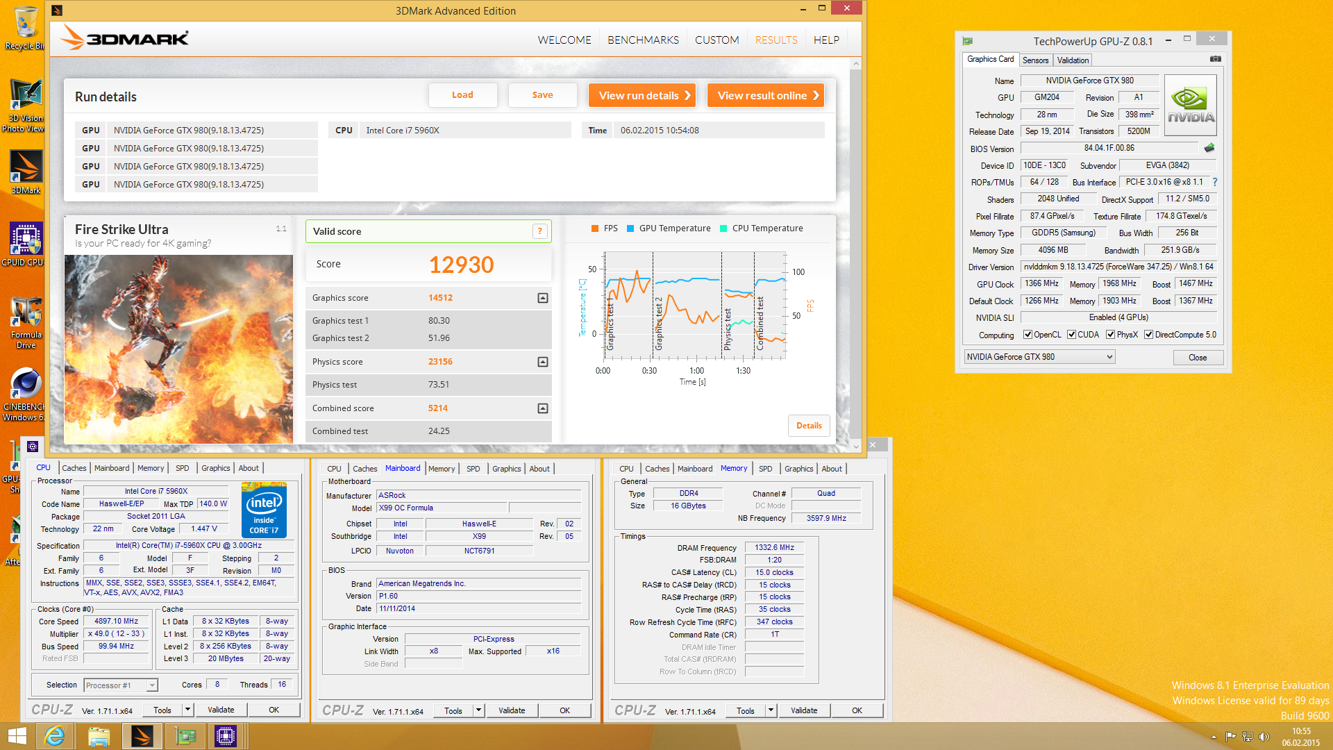Click the BIOS version save chip icon in GPU-Z
This screenshot has height=750, width=1333.
[1209, 148]
